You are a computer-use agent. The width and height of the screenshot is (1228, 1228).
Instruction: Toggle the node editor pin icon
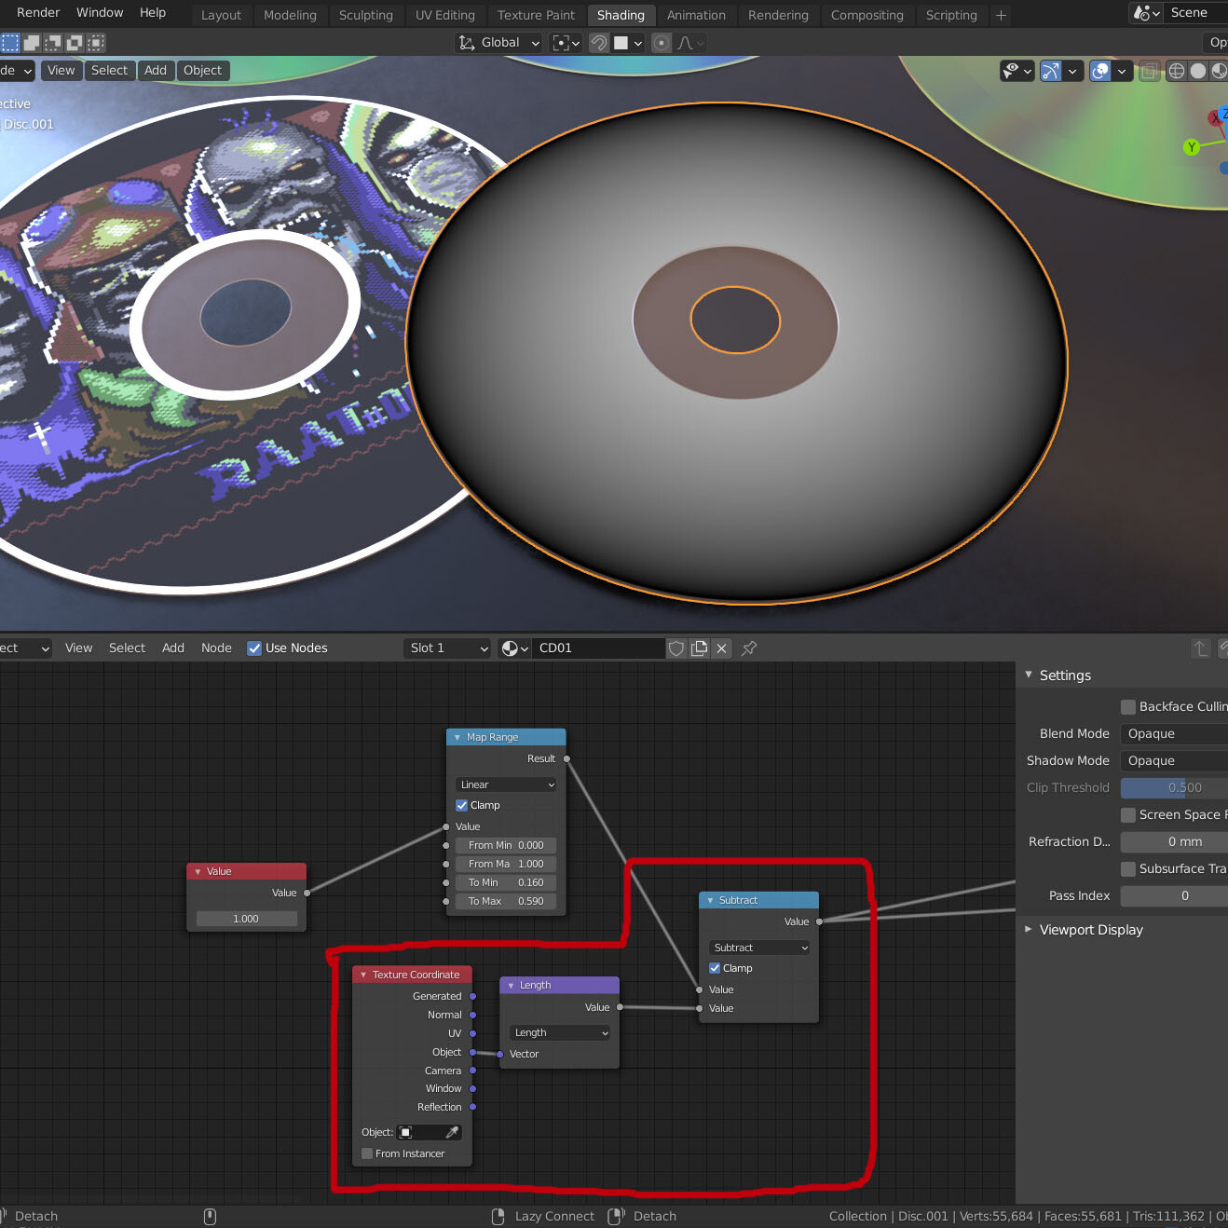tap(749, 648)
